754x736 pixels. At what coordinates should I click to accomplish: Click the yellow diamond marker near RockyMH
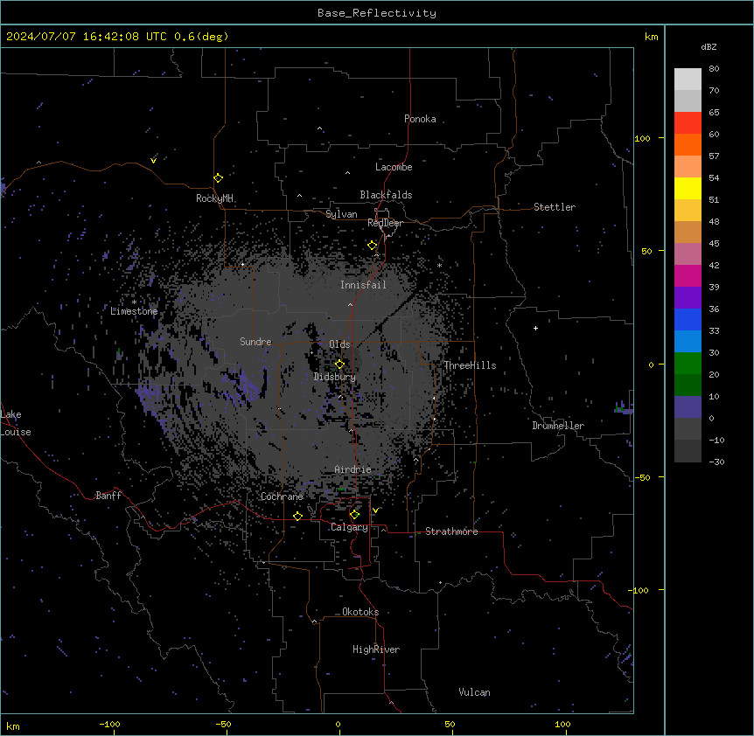coord(218,177)
